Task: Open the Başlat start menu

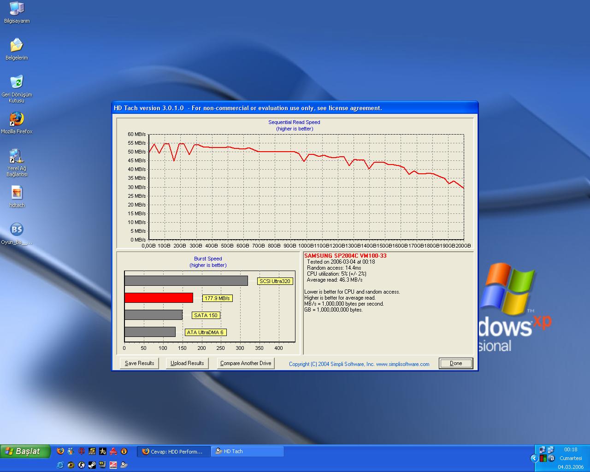Action: coord(25,451)
